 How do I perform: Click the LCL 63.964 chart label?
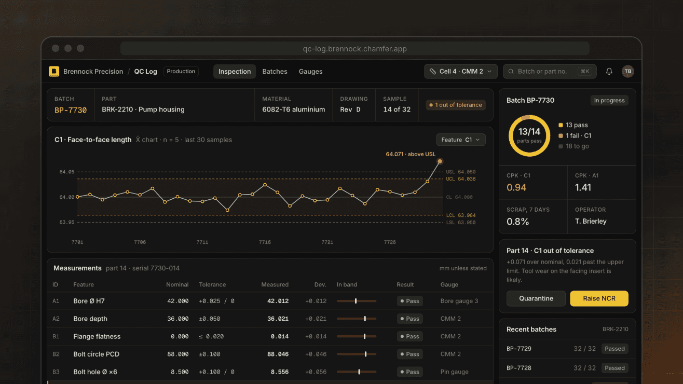461,215
